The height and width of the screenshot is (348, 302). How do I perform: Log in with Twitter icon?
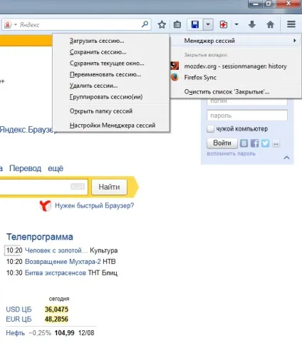click(265, 143)
